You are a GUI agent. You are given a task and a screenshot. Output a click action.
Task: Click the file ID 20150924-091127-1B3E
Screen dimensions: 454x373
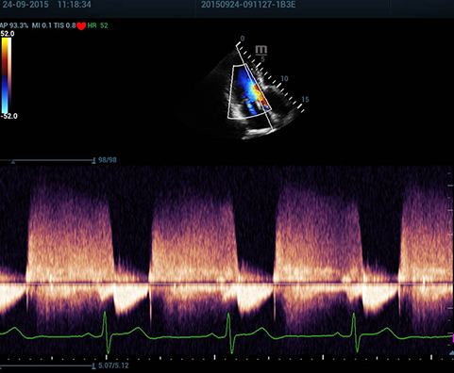pyautogui.click(x=248, y=5)
